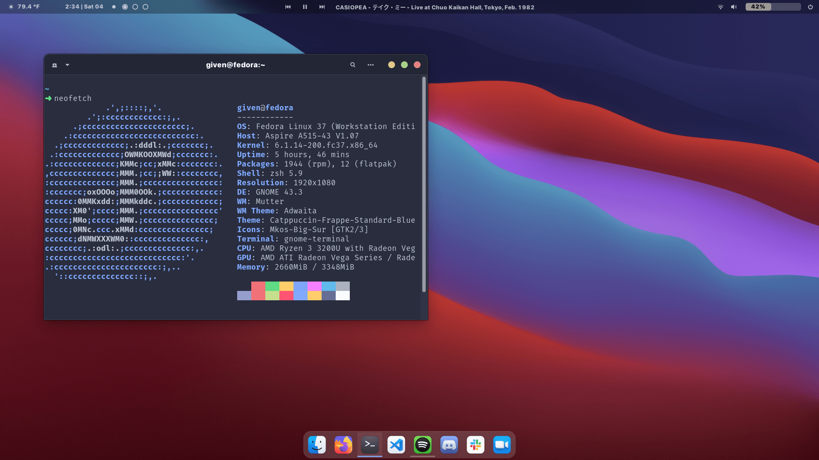Open Spotify from the dock

point(423,445)
